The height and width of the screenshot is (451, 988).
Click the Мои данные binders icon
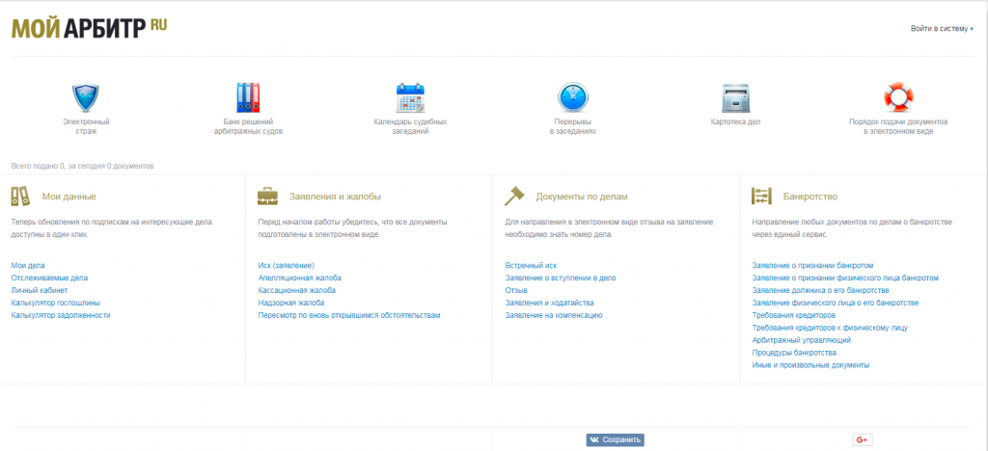tap(21, 196)
